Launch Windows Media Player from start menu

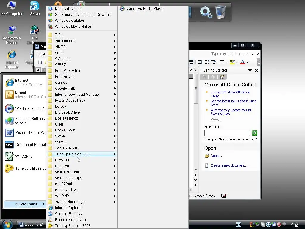click(x=25, y=109)
